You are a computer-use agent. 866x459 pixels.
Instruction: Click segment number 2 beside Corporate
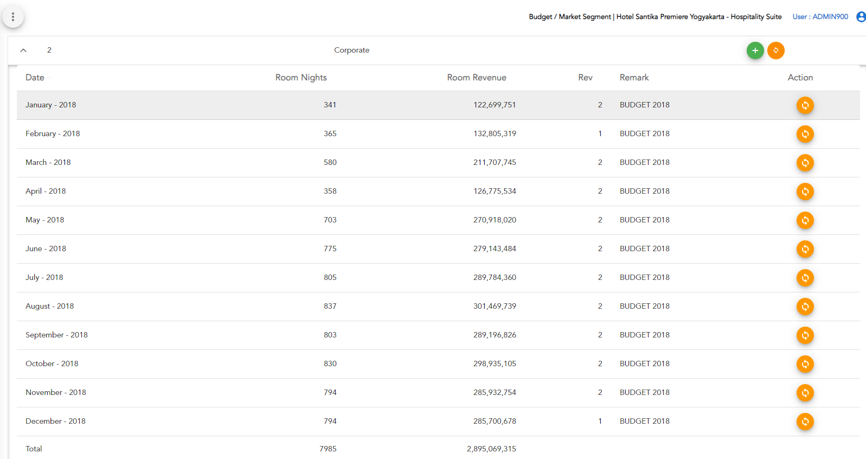pos(49,50)
